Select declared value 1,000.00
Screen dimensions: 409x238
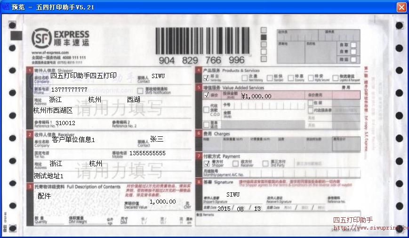[x=163, y=201]
